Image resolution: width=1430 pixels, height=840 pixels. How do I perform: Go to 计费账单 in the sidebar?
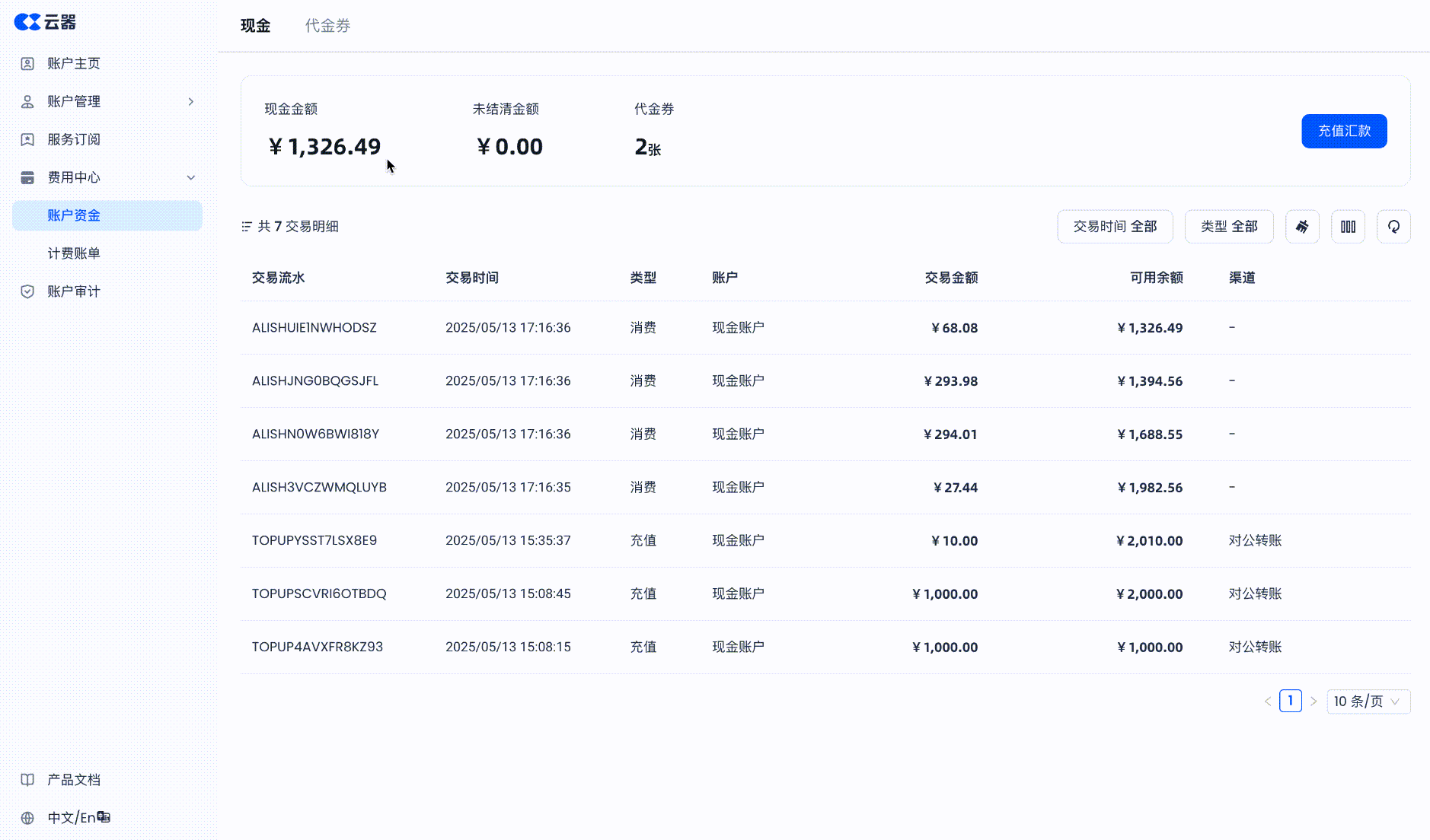(x=74, y=253)
